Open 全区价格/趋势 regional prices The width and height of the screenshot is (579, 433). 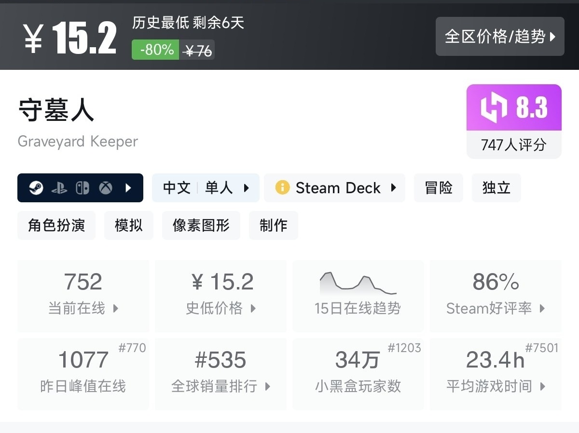coord(500,37)
